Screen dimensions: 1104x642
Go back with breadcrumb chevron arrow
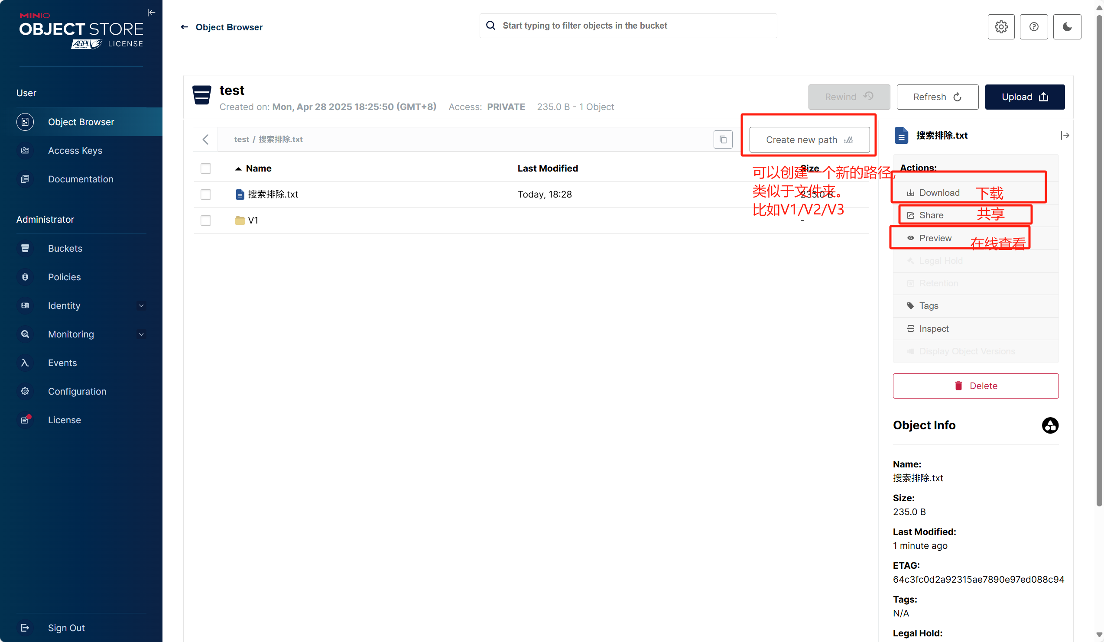click(205, 139)
